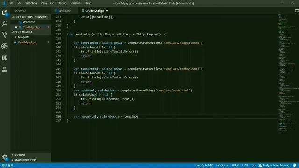Open the Selection menu

pos(31,3)
